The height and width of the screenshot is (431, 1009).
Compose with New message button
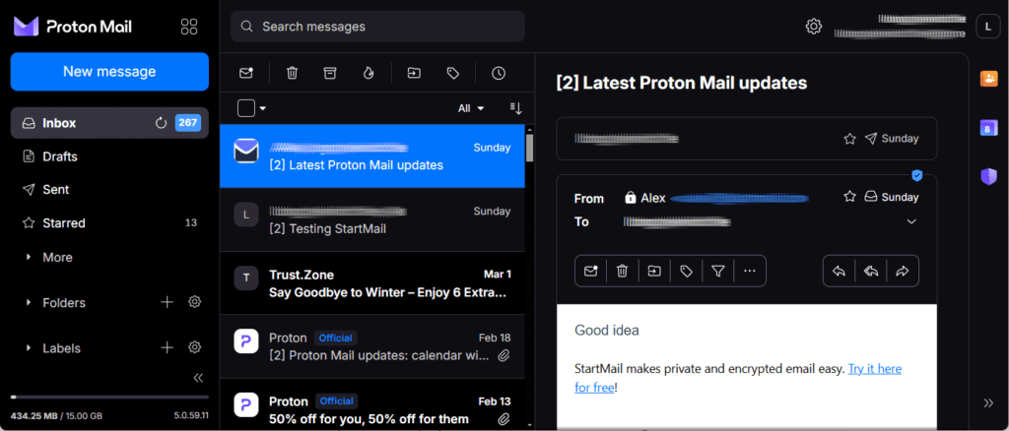(x=109, y=71)
